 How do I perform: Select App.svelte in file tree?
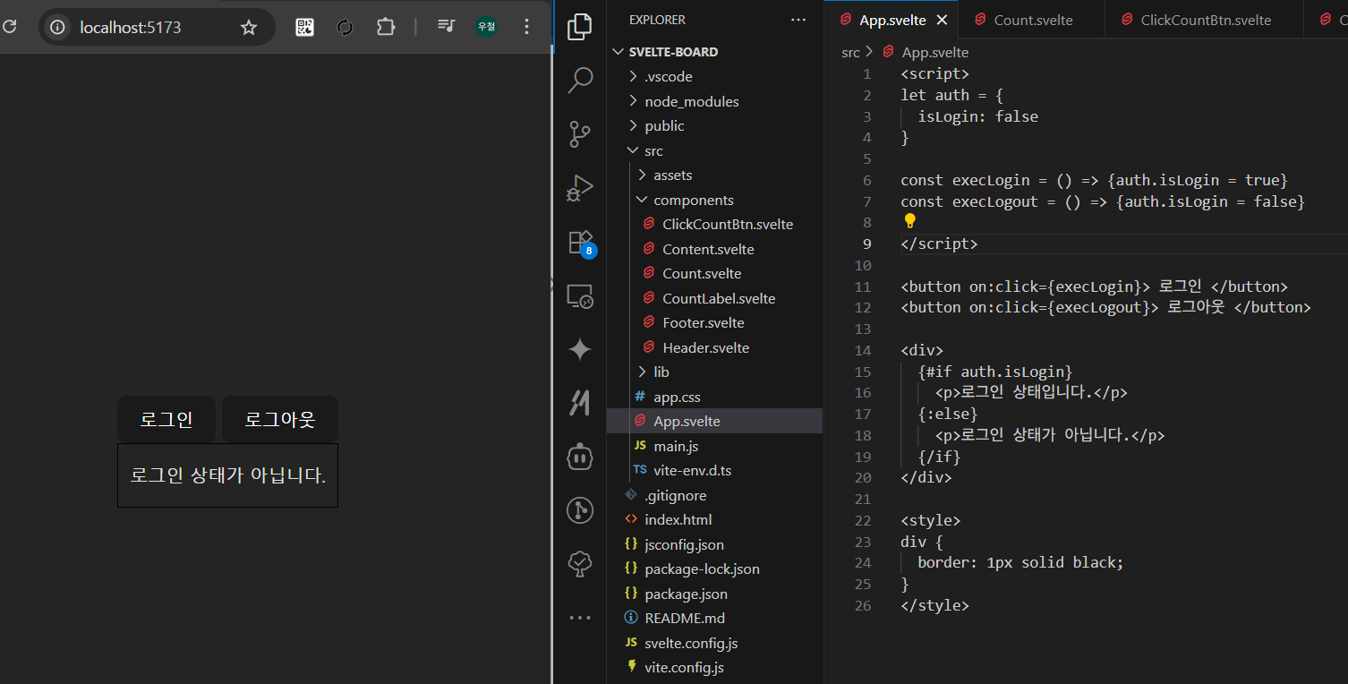pos(715,421)
